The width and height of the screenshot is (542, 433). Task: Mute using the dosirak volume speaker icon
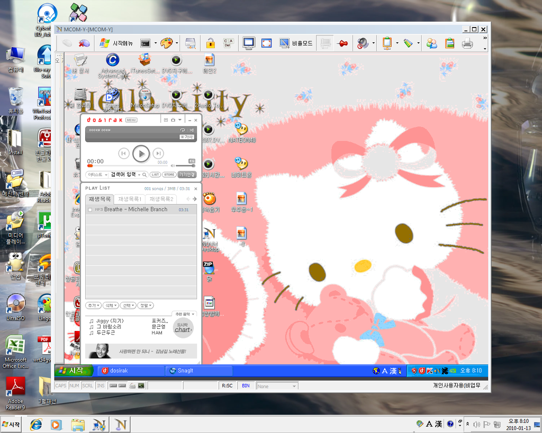pyautogui.click(x=173, y=165)
